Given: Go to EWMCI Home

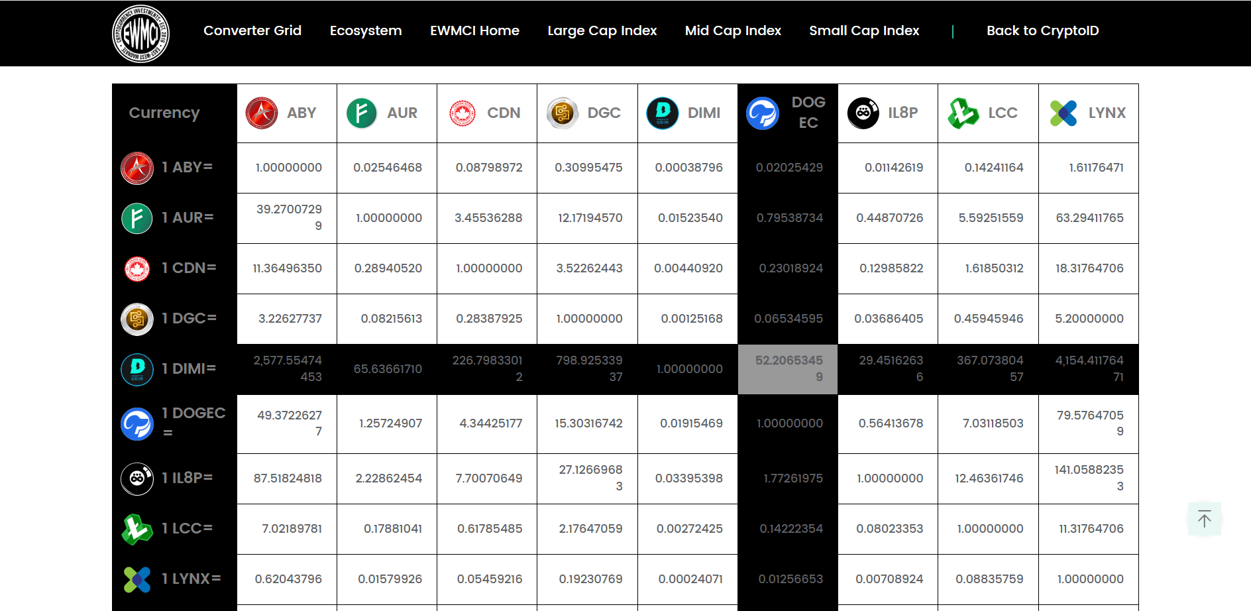Looking at the screenshot, I should [474, 30].
